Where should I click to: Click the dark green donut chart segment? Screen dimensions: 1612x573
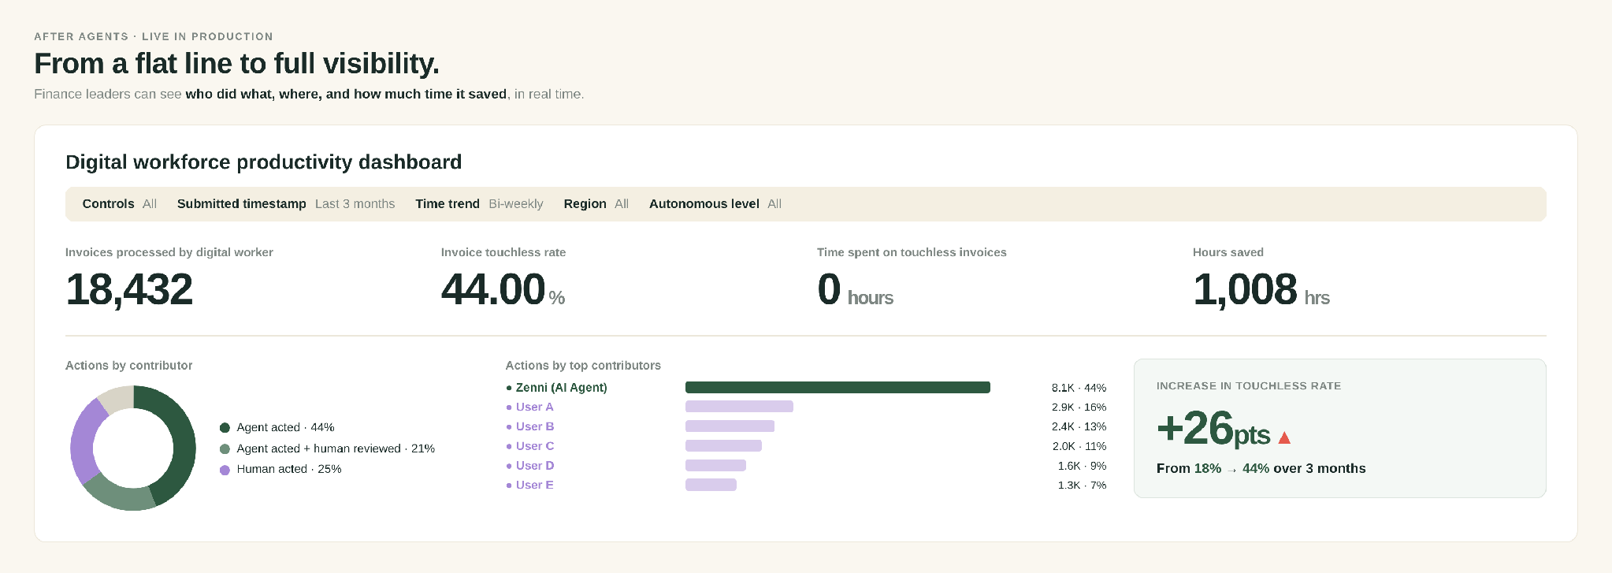point(180,441)
